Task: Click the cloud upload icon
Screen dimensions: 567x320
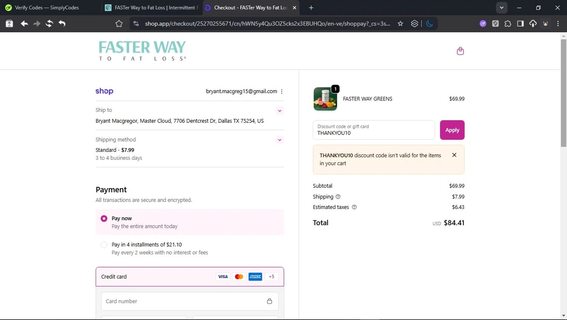Action: 533,24
